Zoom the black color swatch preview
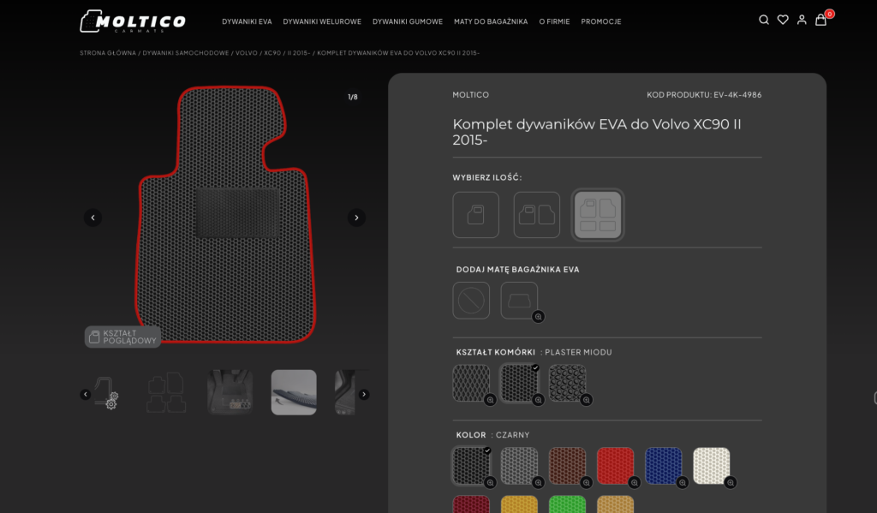Viewport: 877px width, 513px height. (x=490, y=482)
